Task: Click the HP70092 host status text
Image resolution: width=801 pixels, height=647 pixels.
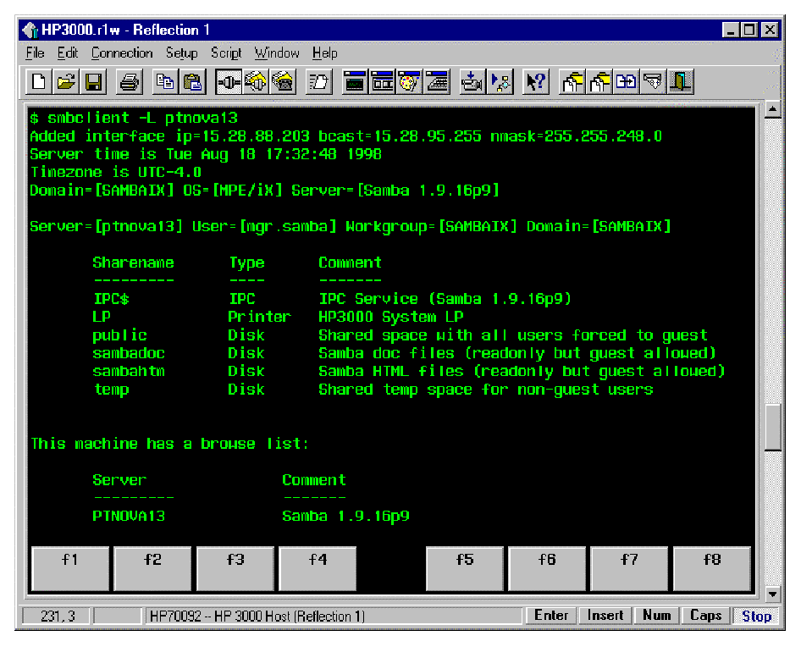Action: [x=257, y=617]
